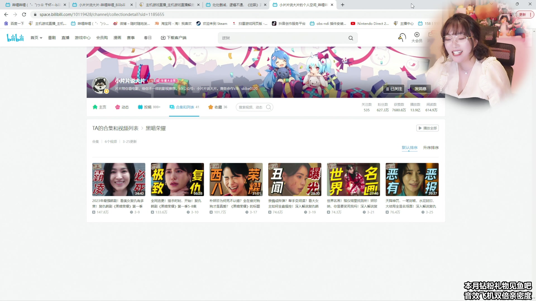Select the 合集和列表 tab
This screenshot has width=536, height=301.
click(x=184, y=107)
